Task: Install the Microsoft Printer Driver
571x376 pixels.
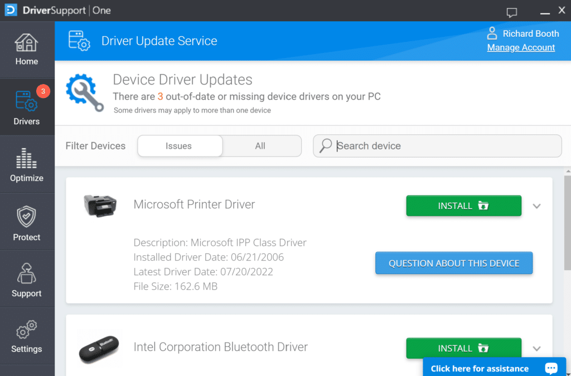Action: pos(463,206)
